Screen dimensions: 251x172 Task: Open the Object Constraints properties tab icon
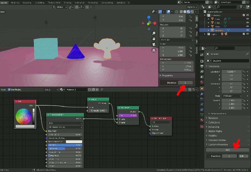tap(202, 110)
